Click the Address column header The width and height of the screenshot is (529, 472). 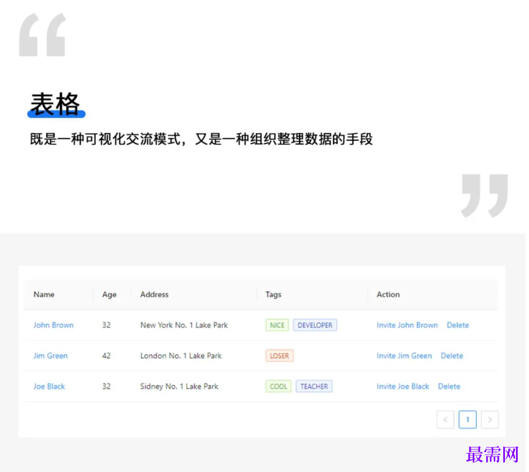coord(154,295)
